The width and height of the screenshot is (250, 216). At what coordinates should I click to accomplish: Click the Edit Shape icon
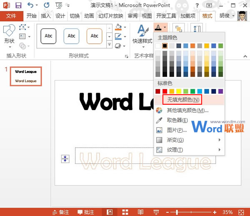[x=22, y=27]
